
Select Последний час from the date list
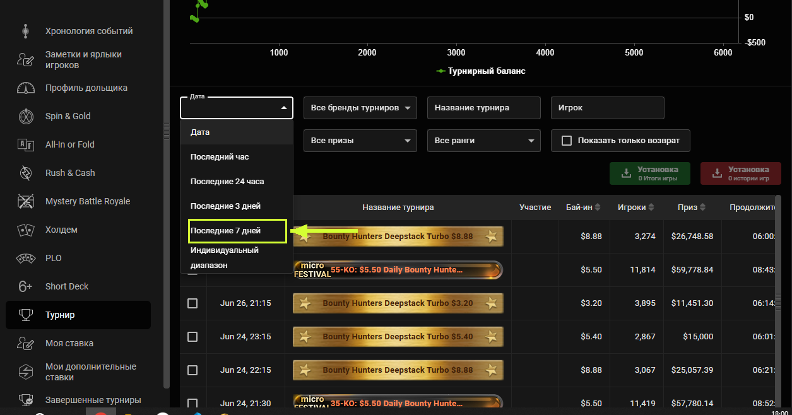237,157
